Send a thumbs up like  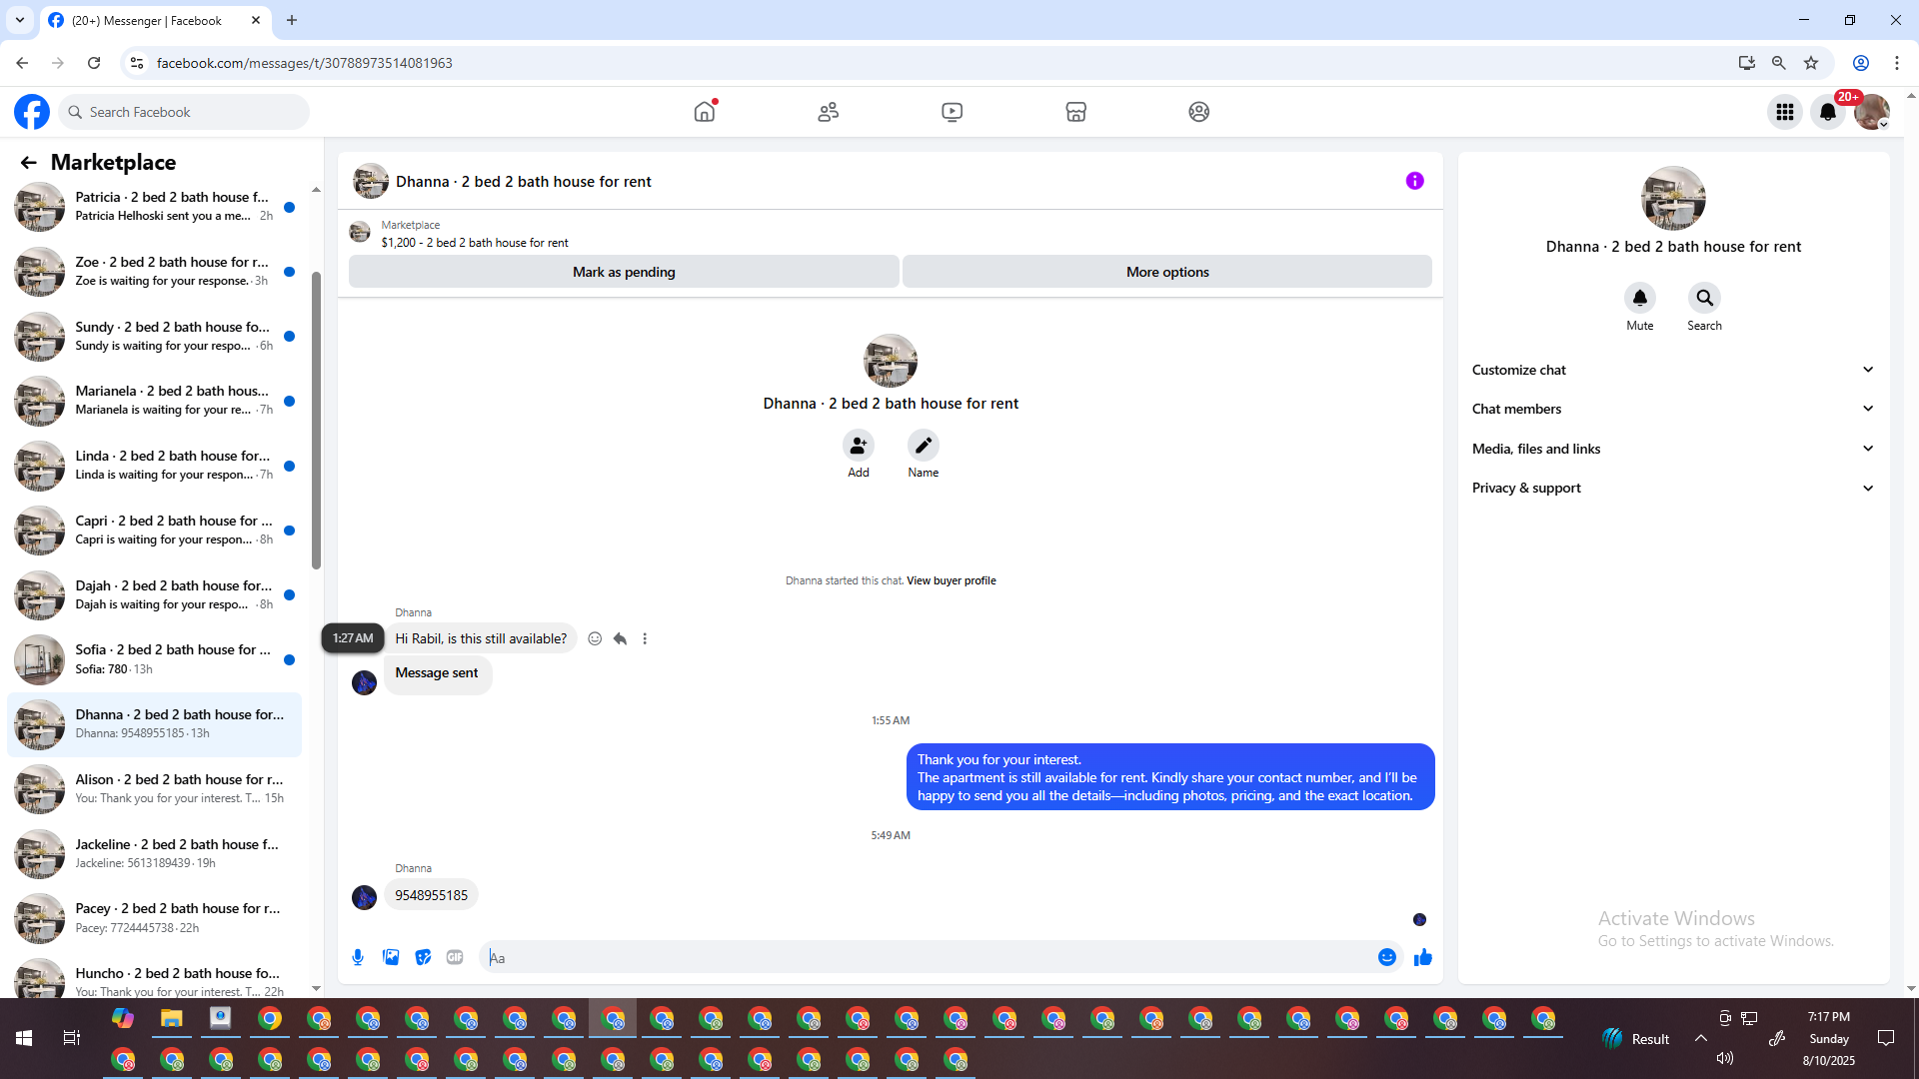click(1422, 957)
